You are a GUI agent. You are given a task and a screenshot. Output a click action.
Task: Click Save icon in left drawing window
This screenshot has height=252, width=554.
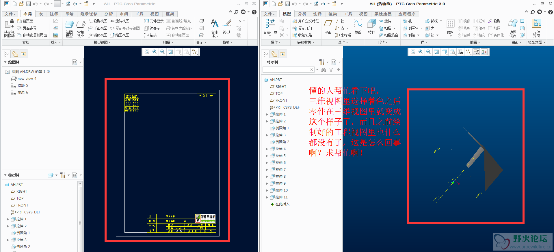28,4
